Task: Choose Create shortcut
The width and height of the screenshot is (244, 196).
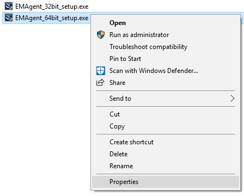Action: click(166, 142)
